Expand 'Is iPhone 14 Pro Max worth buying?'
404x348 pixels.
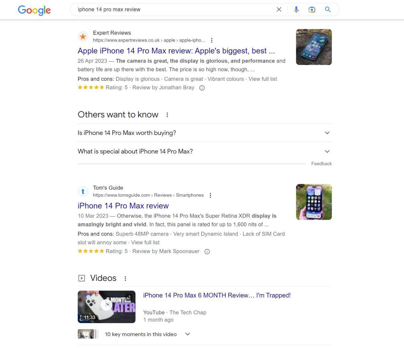point(205,133)
